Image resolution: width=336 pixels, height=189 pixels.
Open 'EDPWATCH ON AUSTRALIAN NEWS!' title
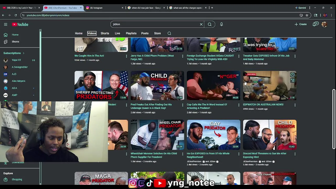pos(263,104)
